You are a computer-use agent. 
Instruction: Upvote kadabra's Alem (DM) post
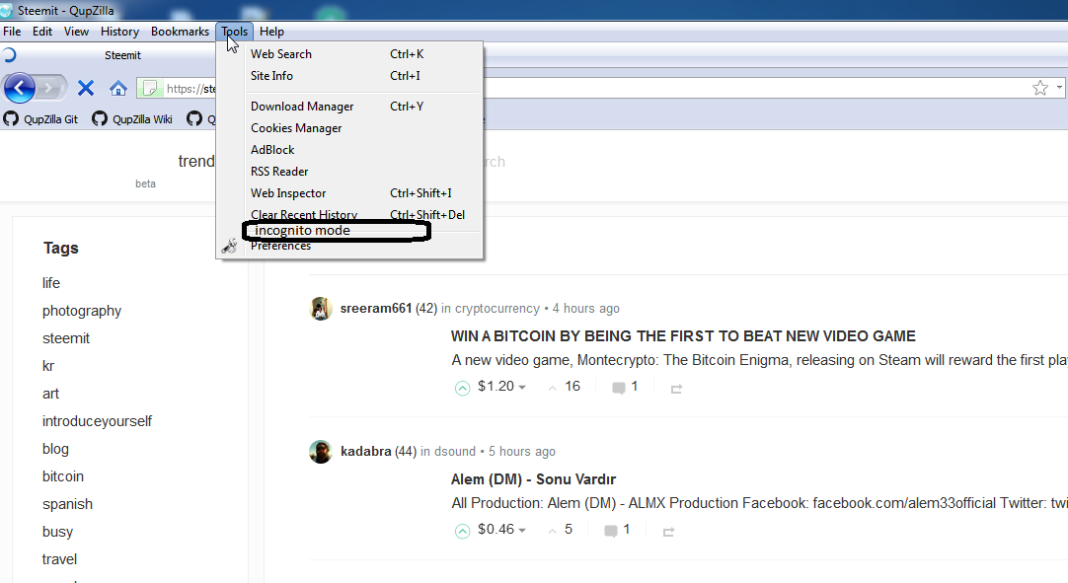(463, 532)
